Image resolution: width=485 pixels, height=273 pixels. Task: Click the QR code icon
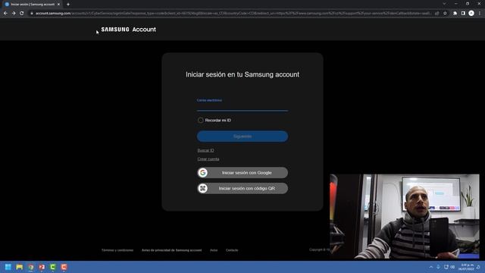tap(203, 188)
